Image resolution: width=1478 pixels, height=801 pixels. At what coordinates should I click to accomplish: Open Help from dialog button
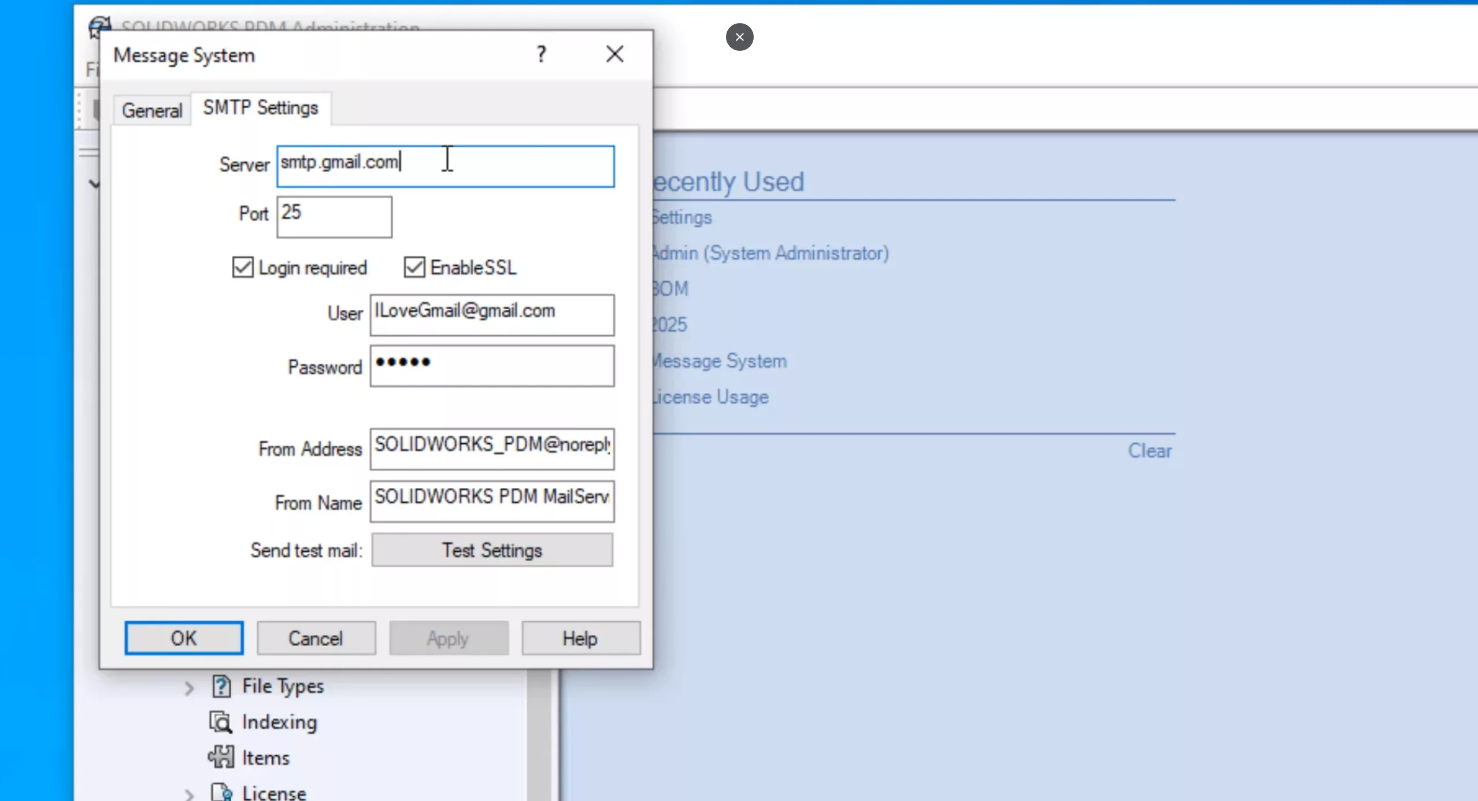581,638
